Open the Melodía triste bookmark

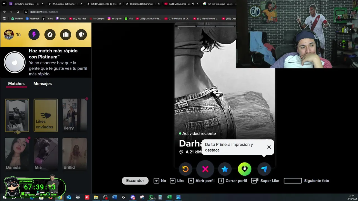[206, 19]
